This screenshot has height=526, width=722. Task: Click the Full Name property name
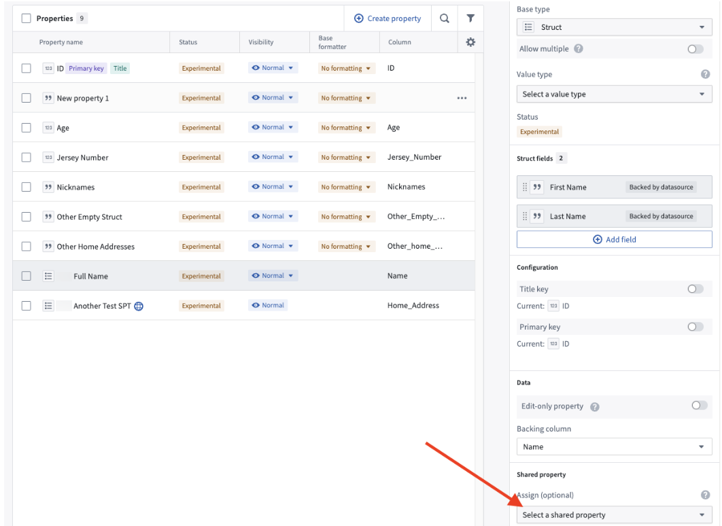tap(90, 276)
